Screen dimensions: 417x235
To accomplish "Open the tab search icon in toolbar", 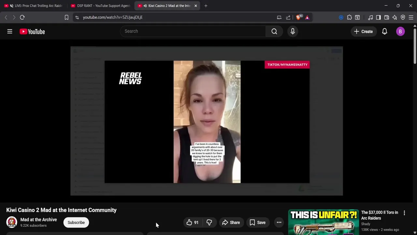I will [357, 17].
